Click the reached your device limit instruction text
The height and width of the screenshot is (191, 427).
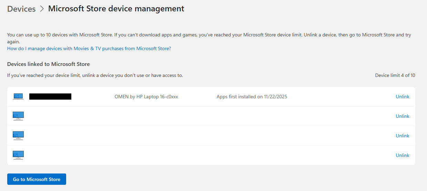pyautogui.click(x=95, y=75)
